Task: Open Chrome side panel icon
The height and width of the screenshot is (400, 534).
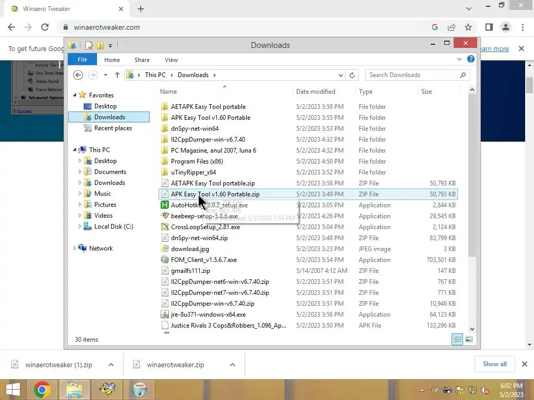Action: [x=489, y=27]
